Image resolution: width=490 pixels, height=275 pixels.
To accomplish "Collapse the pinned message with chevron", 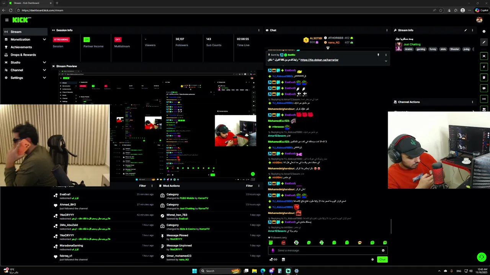I will pos(386,61).
